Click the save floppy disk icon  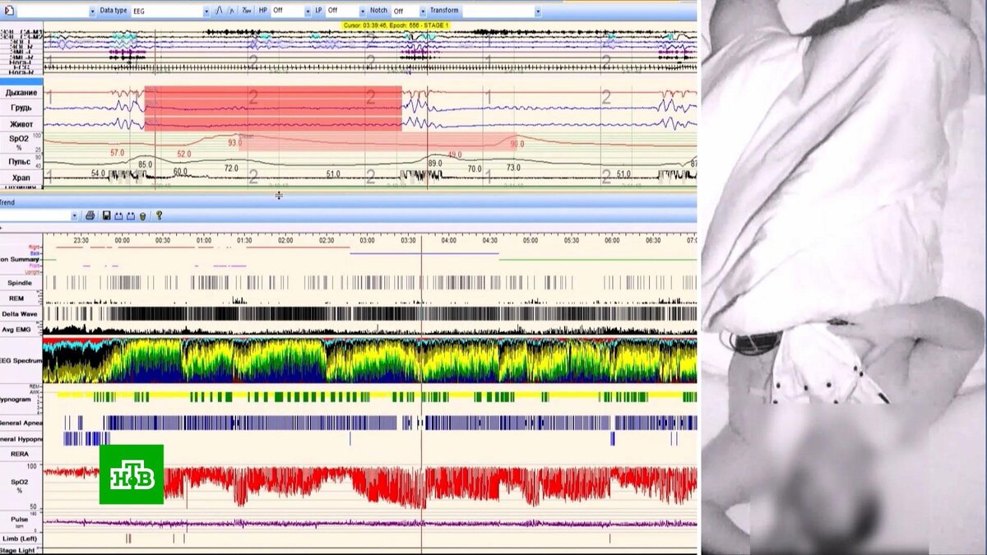[x=106, y=215]
